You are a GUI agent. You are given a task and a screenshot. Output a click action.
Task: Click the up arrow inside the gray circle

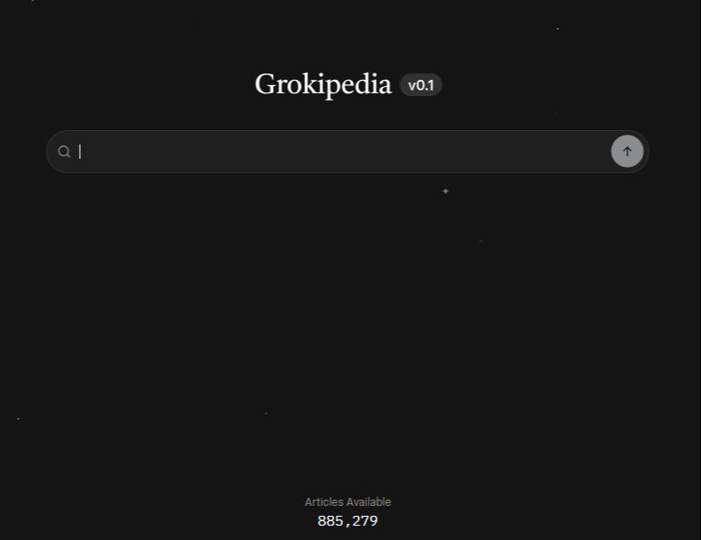(x=627, y=152)
